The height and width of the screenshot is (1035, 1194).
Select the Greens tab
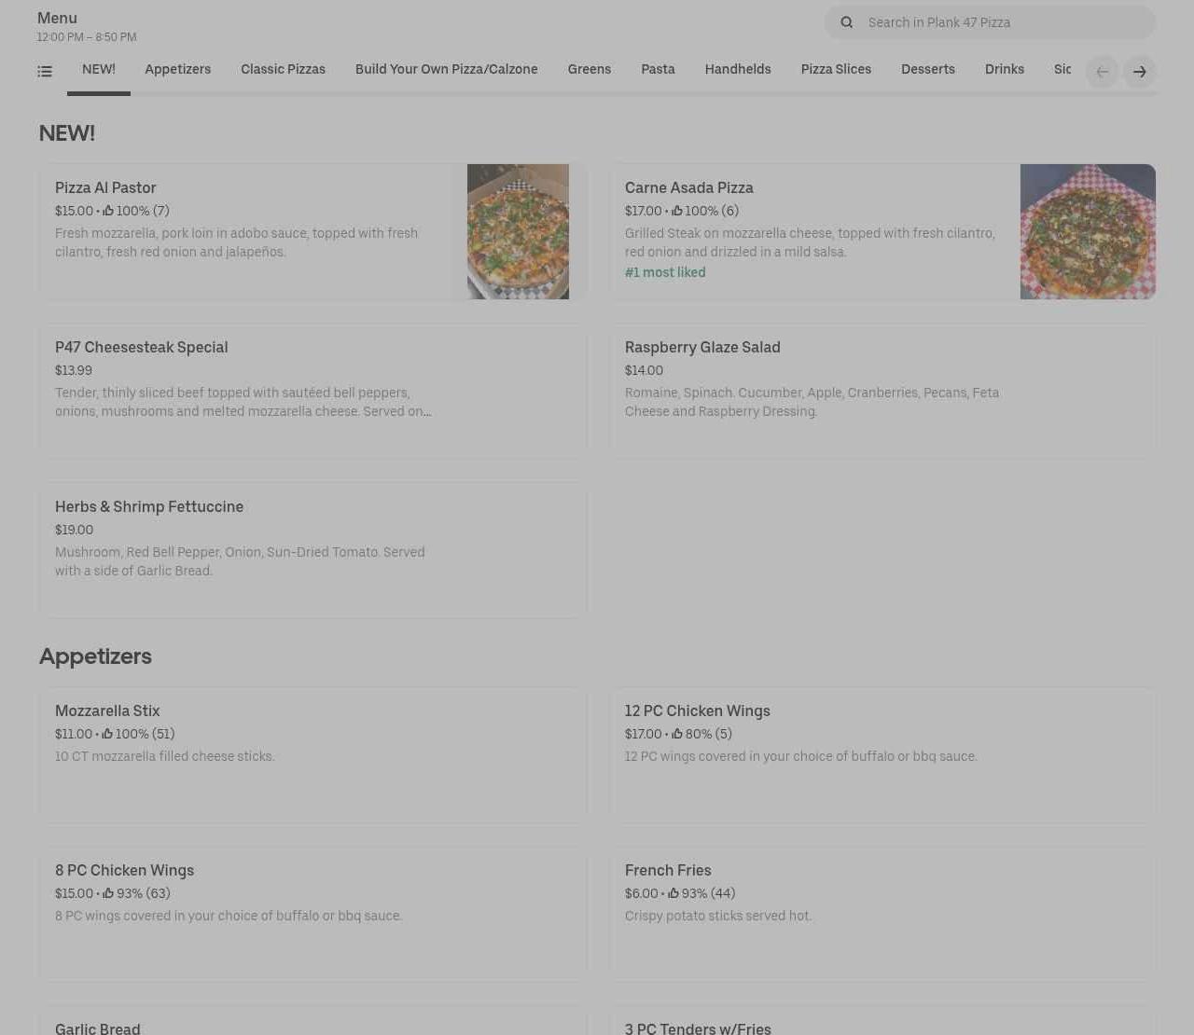click(590, 70)
